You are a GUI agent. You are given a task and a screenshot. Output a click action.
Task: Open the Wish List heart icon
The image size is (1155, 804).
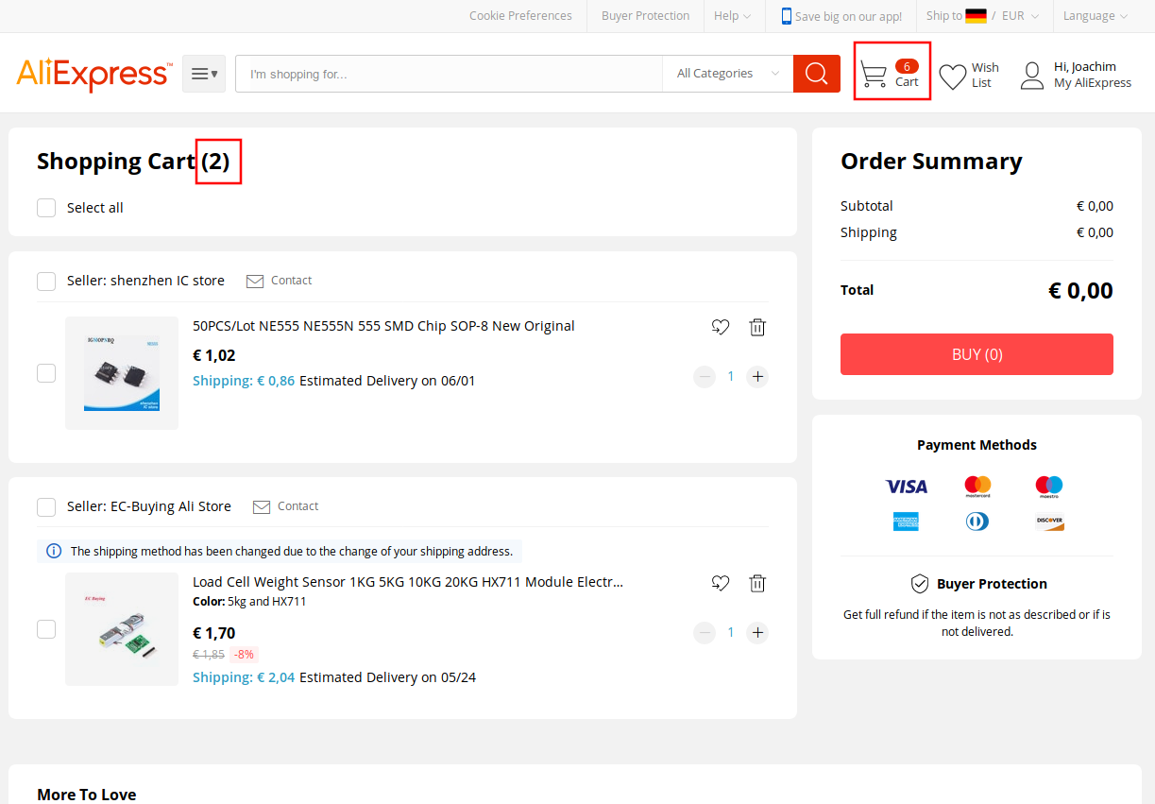click(x=953, y=76)
